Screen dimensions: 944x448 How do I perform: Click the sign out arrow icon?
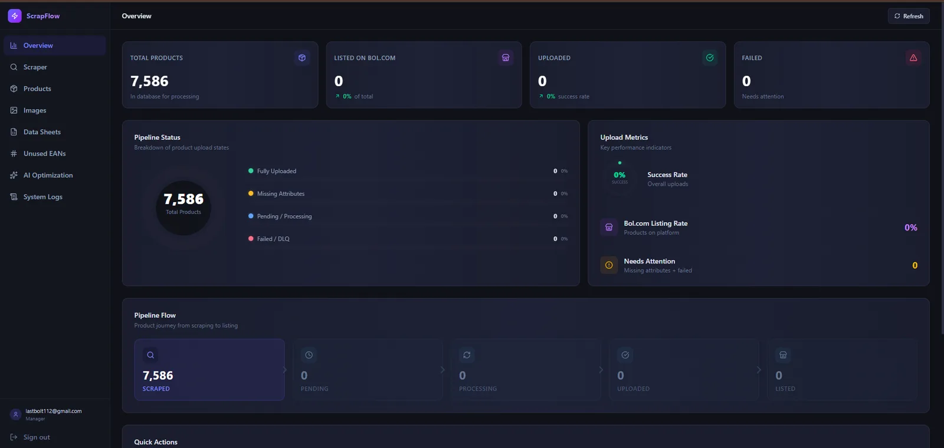tap(14, 437)
